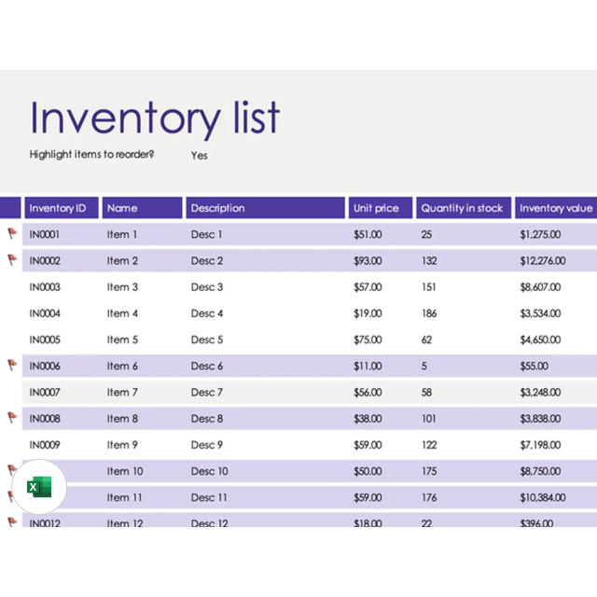
Task: Select the 'Desc 6' description cell
Action: [207, 366]
